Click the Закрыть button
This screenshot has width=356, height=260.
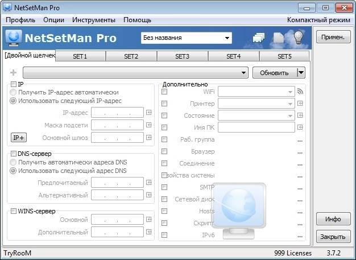point(333,236)
